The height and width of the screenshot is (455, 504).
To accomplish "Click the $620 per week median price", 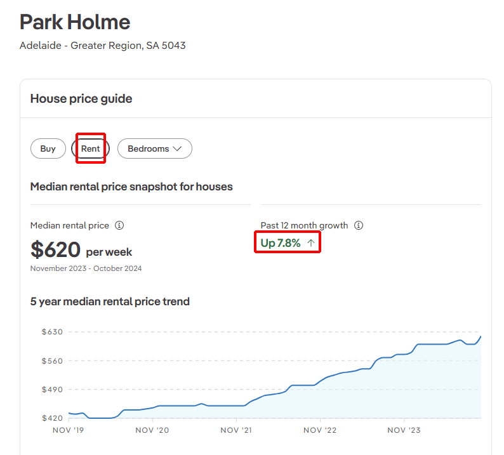I will pyautogui.click(x=81, y=251).
